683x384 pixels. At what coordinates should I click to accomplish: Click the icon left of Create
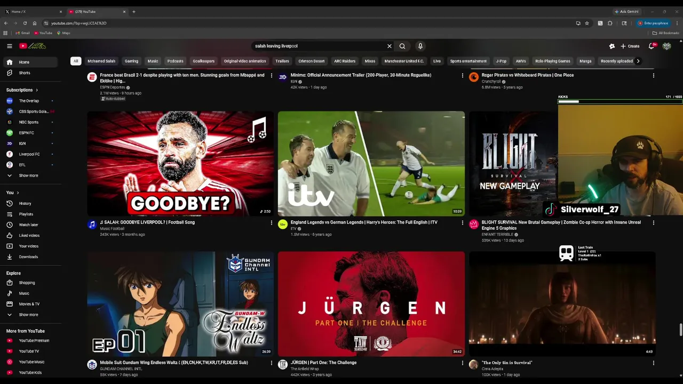[x=612, y=46]
